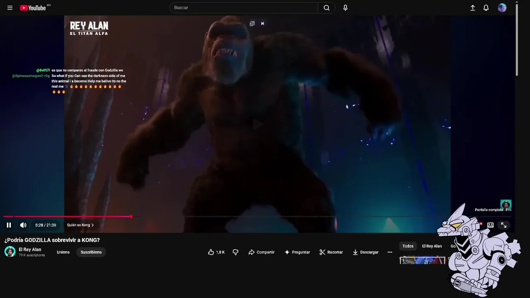Open the El Rey Alan channel name link

(30, 250)
